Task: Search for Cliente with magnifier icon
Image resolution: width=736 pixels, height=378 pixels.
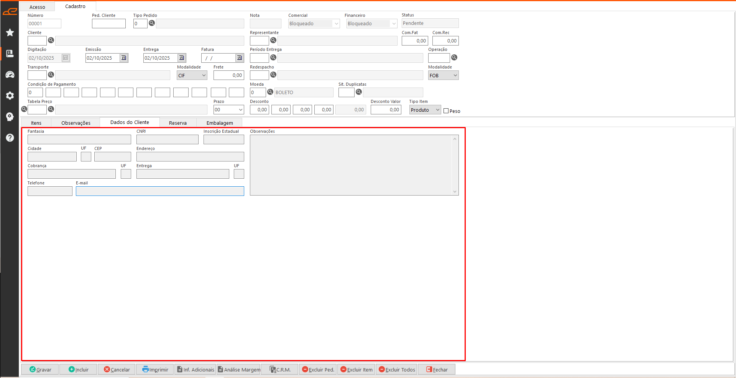Action: tap(51, 41)
